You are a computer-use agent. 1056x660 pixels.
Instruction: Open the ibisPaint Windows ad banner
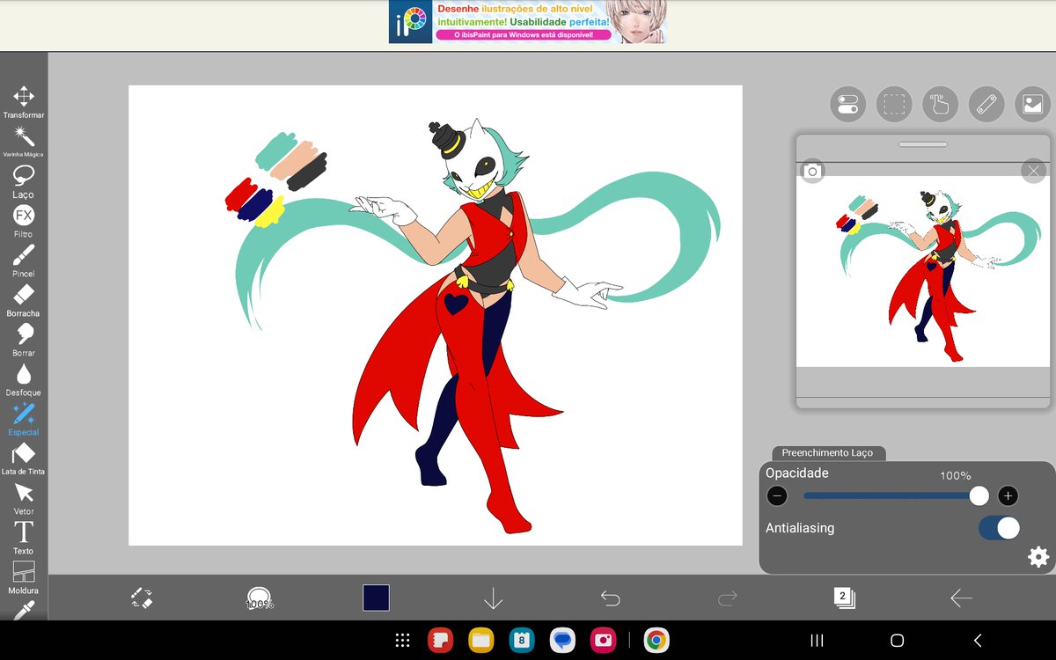pyautogui.click(x=528, y=22)
